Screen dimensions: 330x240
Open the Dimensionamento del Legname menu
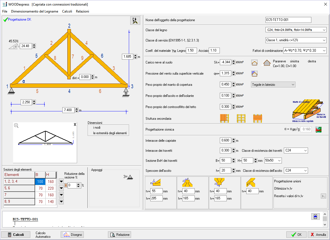pos(35,11)
